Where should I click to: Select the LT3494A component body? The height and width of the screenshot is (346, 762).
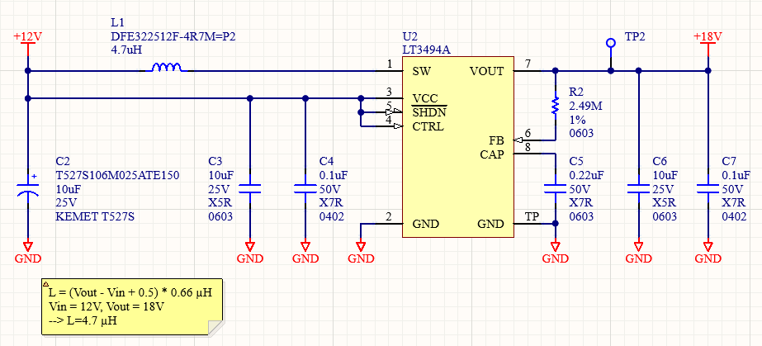[x=458, y=147]
